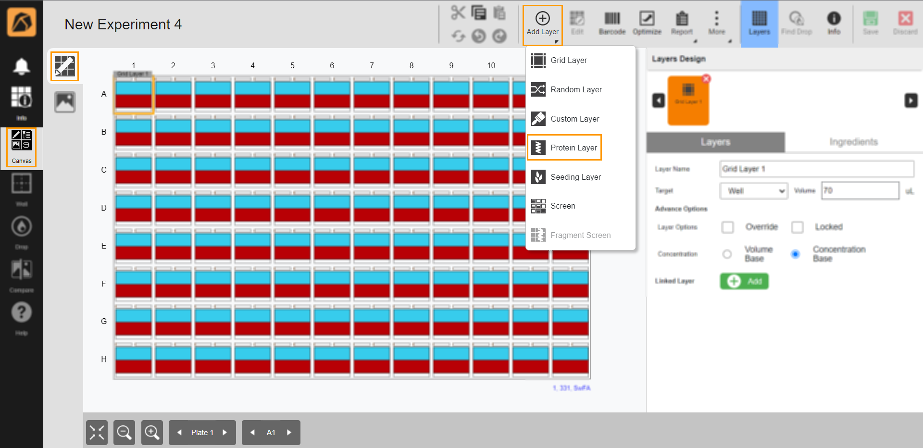923x448 pixels.
Task: Undo the last action
Action: coord(479,36)
